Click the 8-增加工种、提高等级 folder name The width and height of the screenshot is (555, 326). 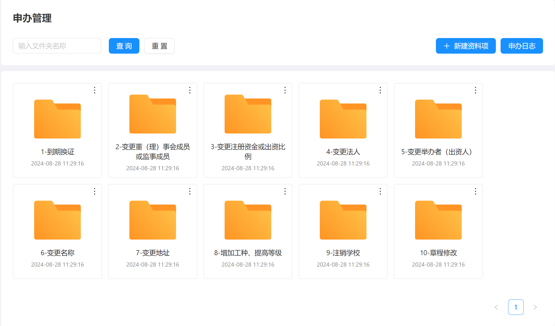(x=248, y=253)
